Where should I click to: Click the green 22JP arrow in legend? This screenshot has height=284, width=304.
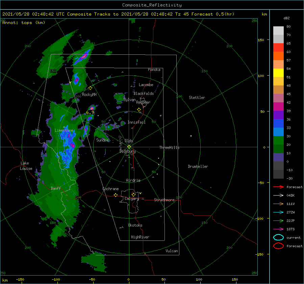pos(278,221)
